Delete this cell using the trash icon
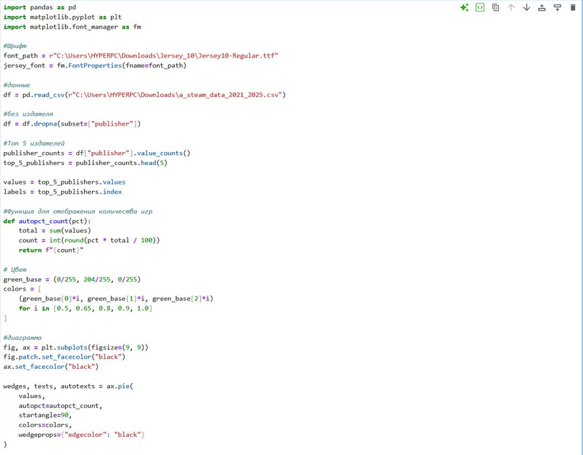583x455 pixels. 573,8
